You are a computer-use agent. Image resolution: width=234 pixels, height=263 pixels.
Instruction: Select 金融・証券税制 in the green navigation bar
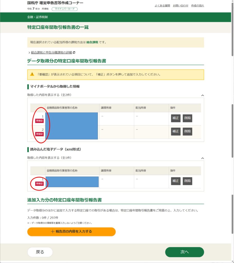37,17
